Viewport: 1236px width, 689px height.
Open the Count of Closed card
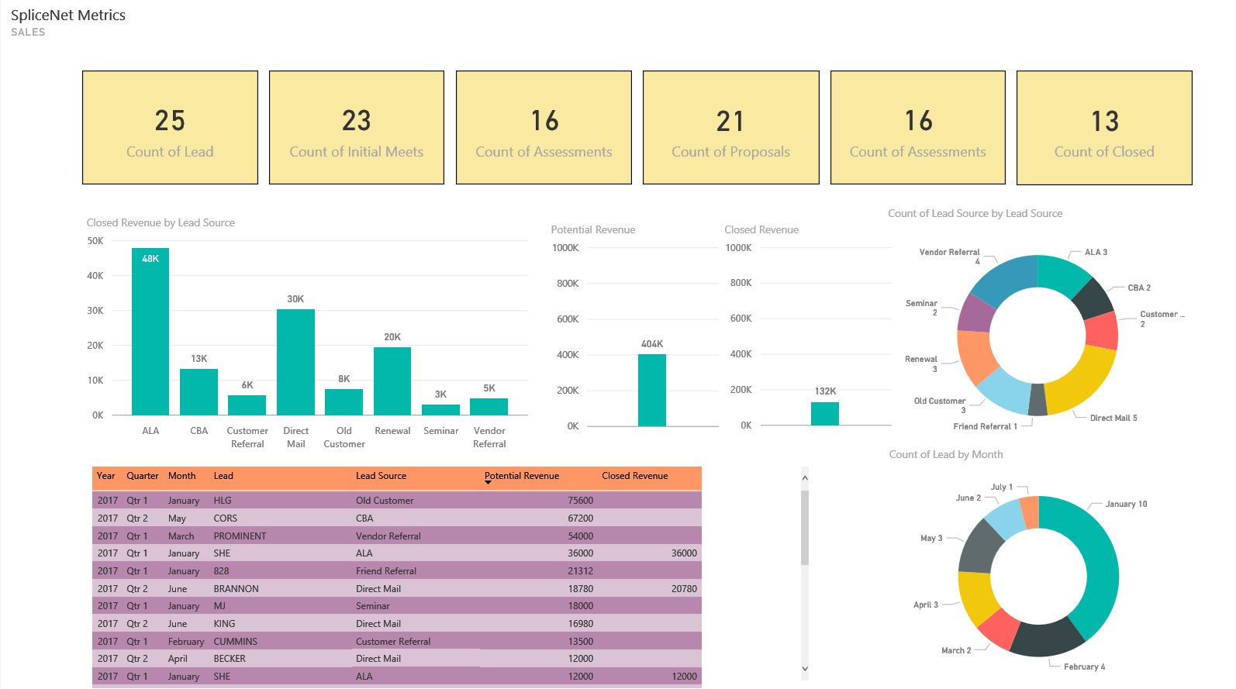pos(1103,128)
